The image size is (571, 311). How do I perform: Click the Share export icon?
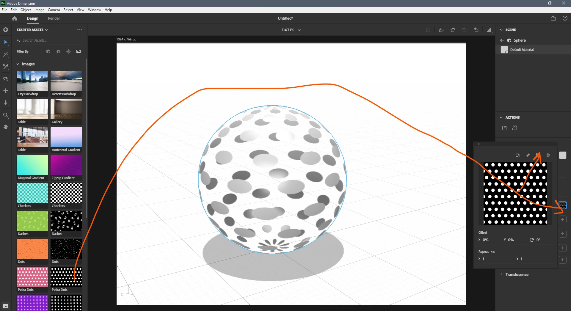(x=553, y=18)
